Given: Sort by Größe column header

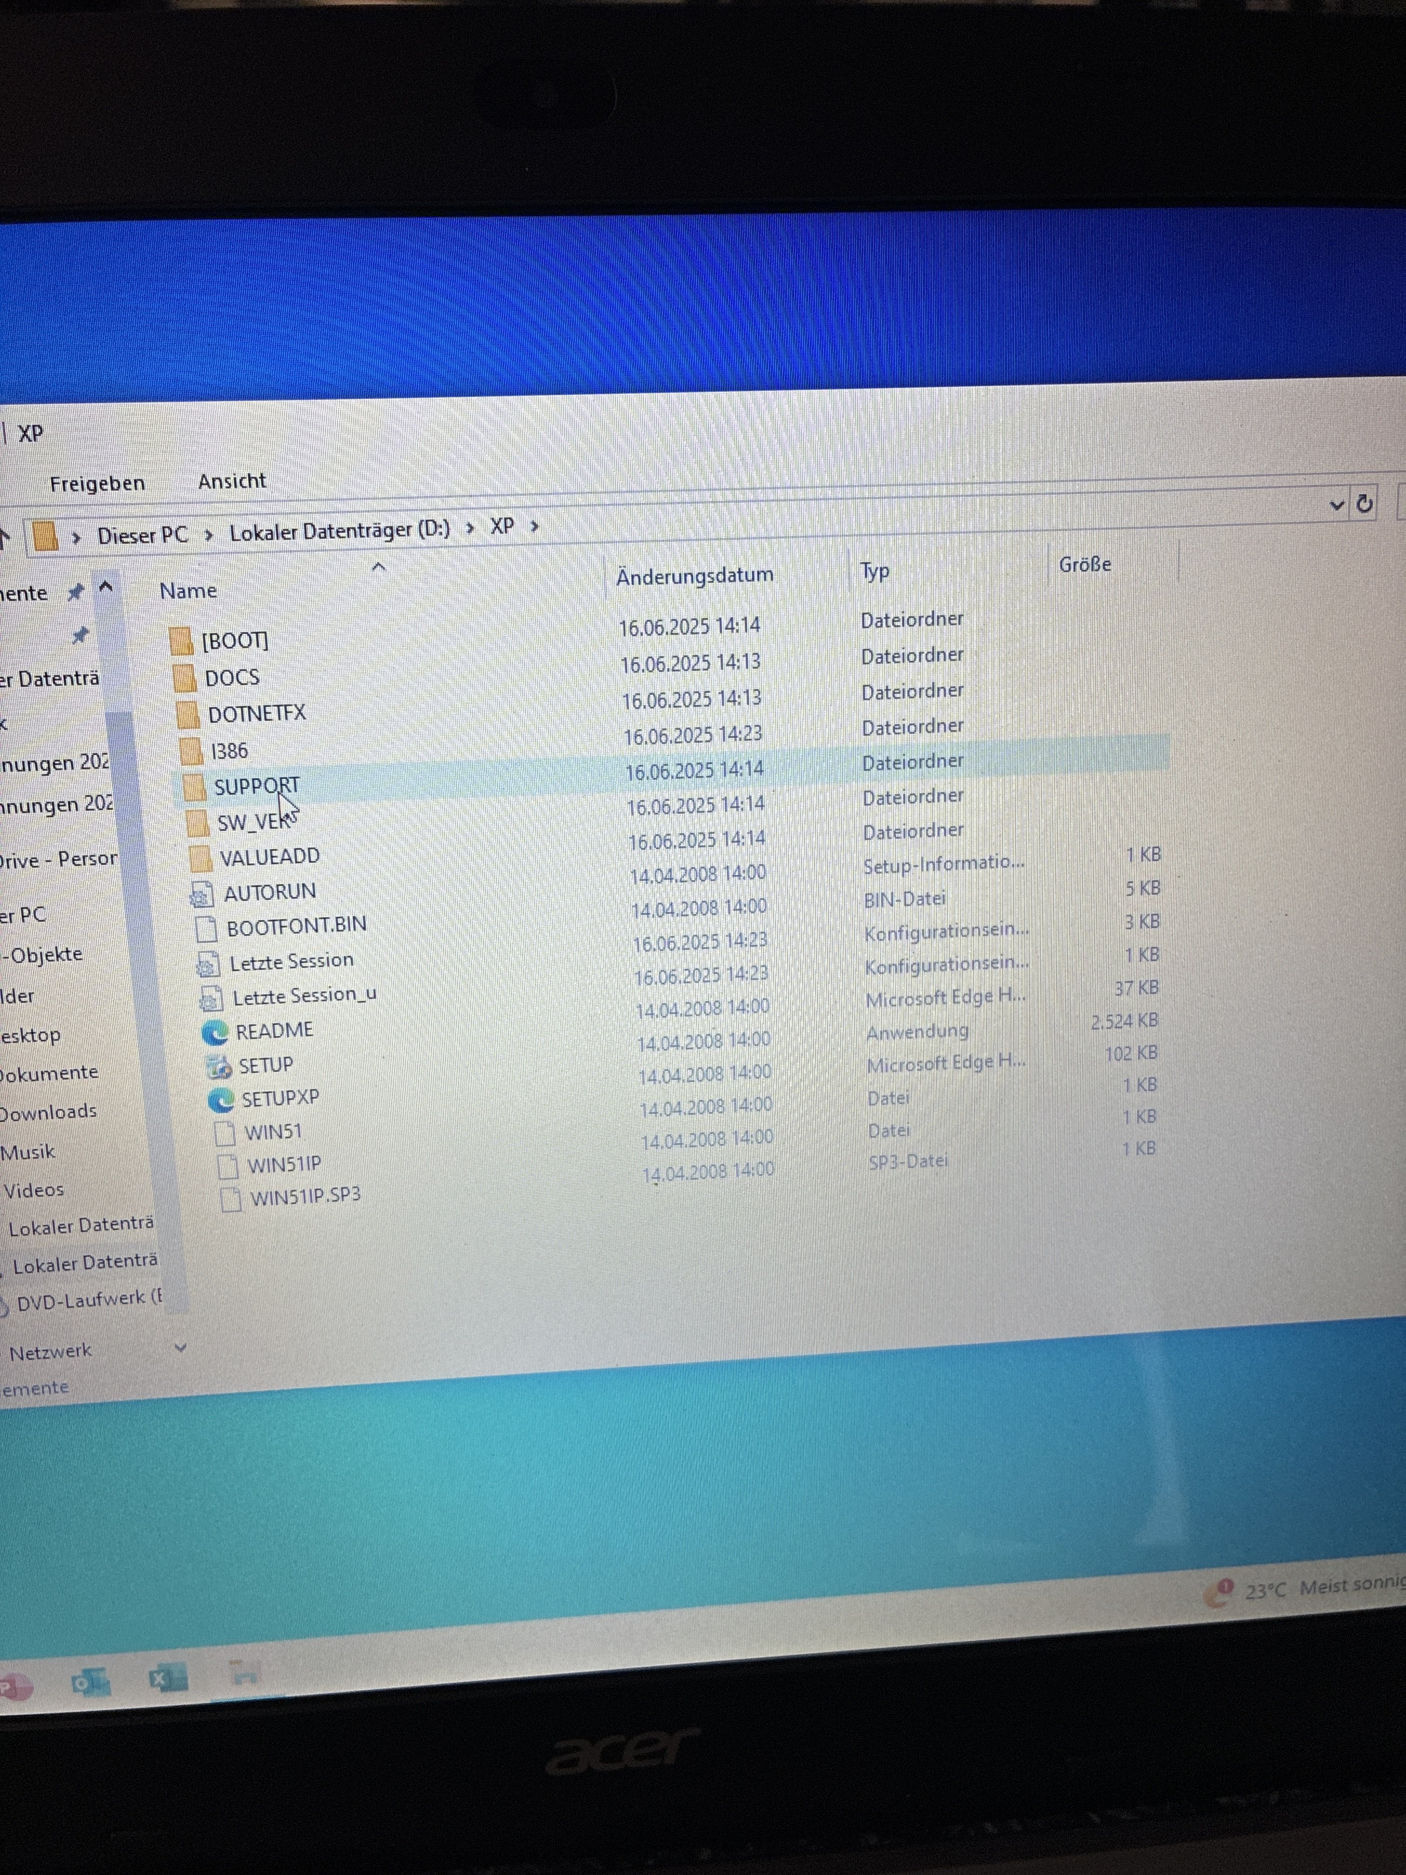Looking at the screenshot, I should pyautogui.click(x=1084, y=565).
